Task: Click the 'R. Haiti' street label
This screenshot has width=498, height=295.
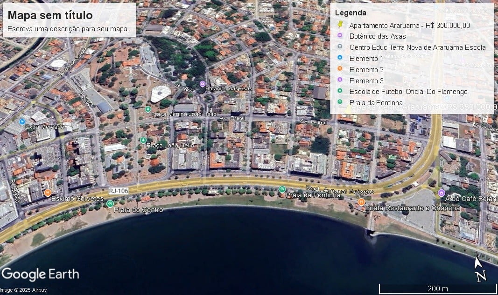Action: pos(184,87)
